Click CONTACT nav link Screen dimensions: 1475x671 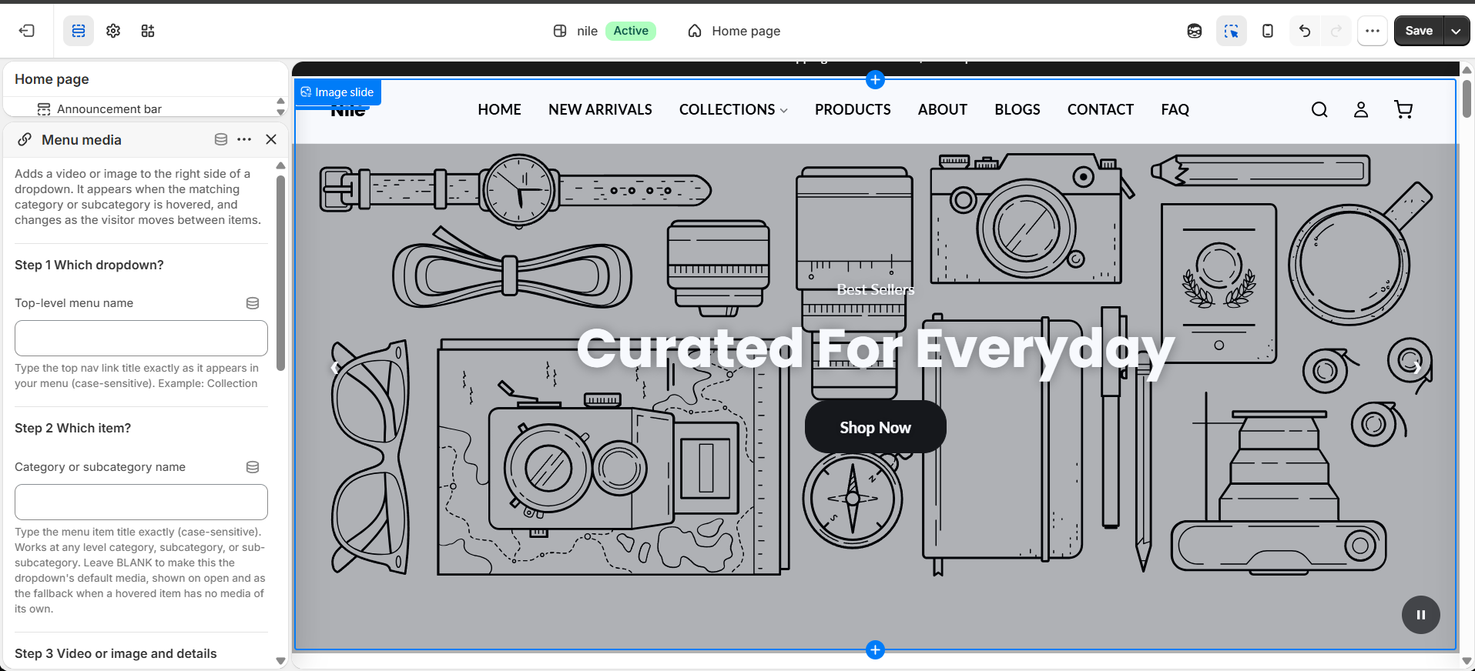(x=1100, y=109)
